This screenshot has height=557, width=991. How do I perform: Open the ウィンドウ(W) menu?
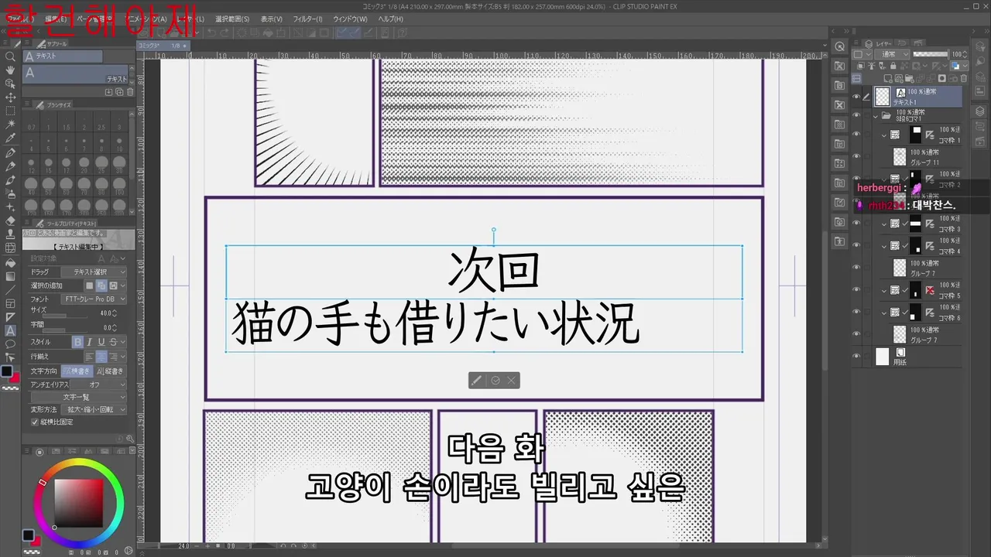(x=350, y=19)
